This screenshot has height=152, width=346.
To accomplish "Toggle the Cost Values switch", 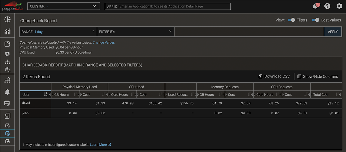I will pos(316,20).
